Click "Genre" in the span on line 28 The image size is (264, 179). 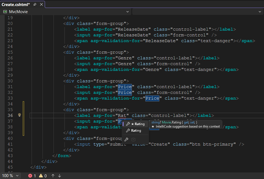[152, 70]
